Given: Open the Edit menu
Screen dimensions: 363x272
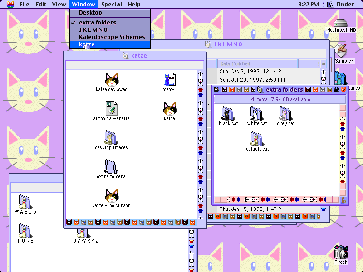Looking at the screenshot, I should [41, 4].
